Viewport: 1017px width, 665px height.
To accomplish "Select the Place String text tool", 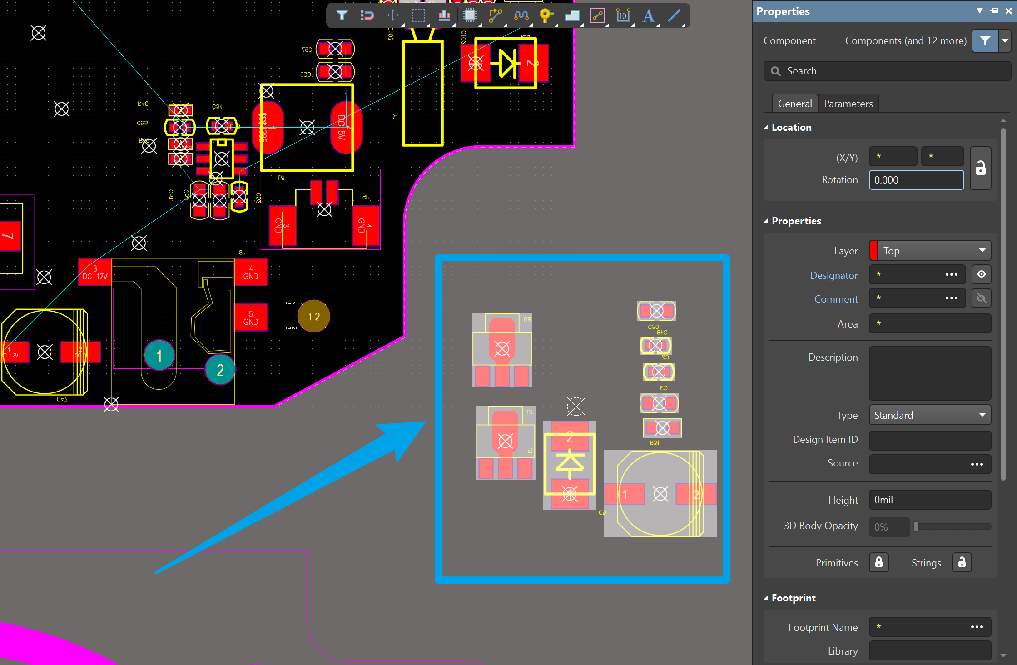I will (648, 15).
